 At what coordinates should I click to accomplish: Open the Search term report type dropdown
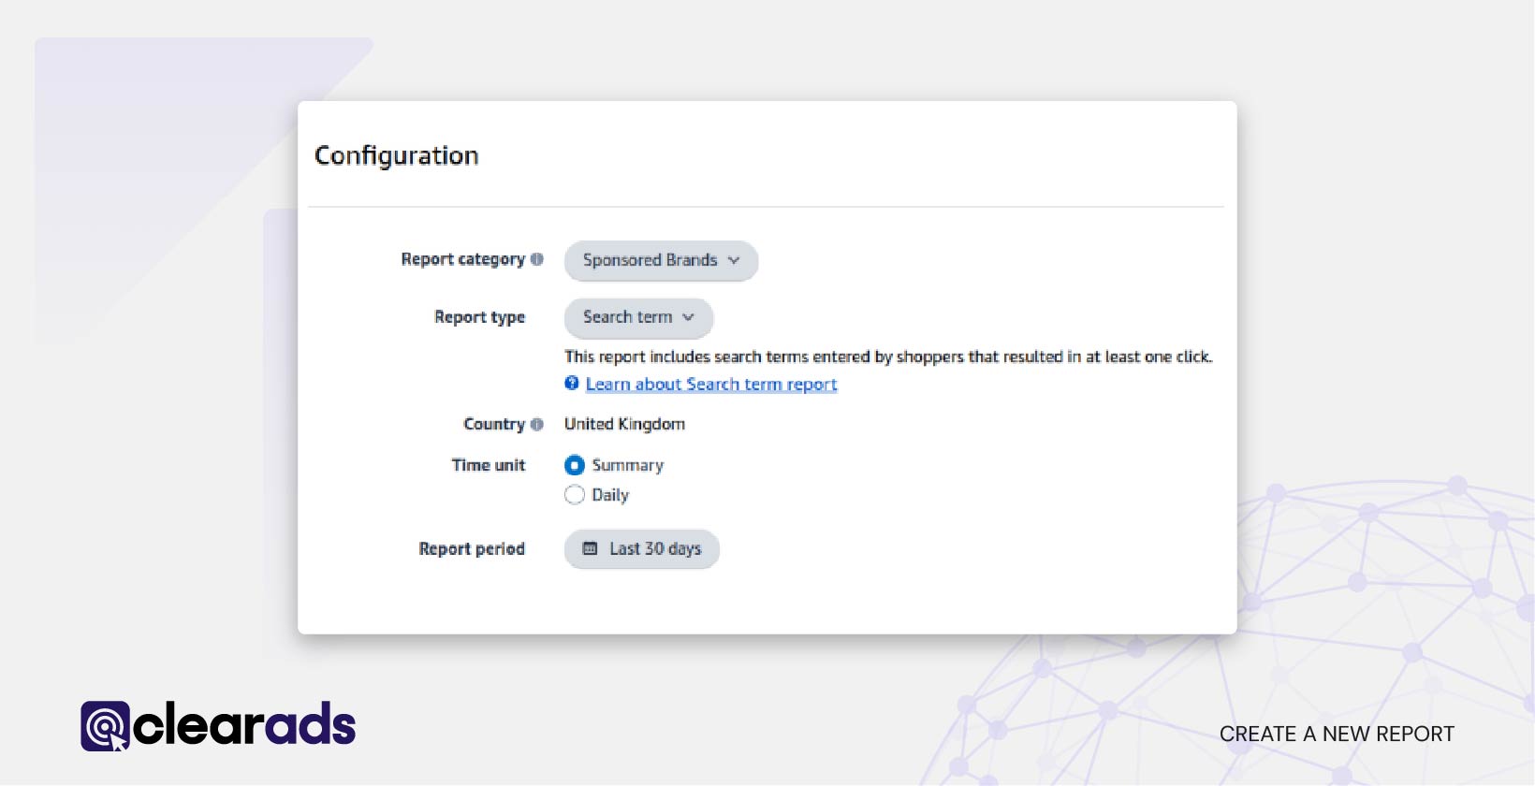(x=638, y=317)
